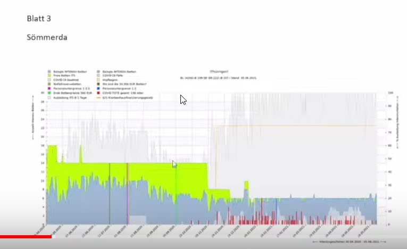Click the '§21 Krankenhausfinanzierungsgesetz' legend label

point(128,97)
